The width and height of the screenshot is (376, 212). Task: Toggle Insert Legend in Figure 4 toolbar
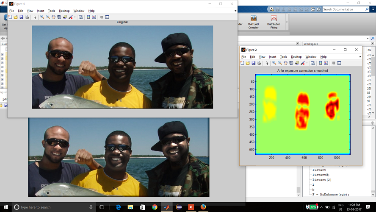pyautogui.click(x=94, y=17)
